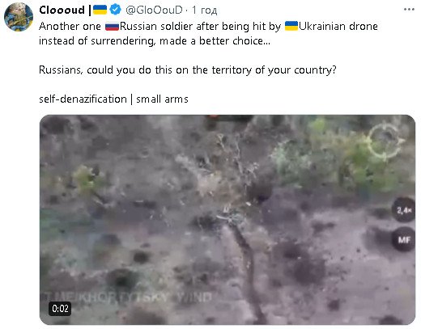Image resolution: width=421 pixels, height=329 pixels.
Task: Play the drone footage video
Action: (228, 220)
